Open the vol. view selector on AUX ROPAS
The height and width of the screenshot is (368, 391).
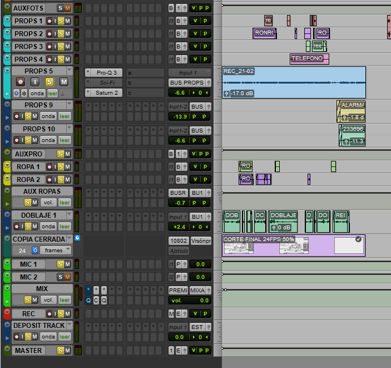[x=48, y=203]
